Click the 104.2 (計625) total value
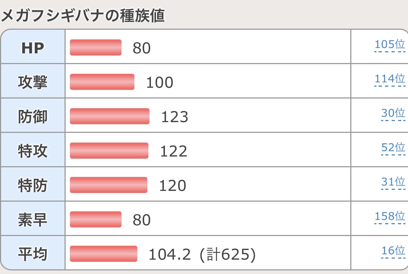Viewport: 408px width, 274px height. [x=202, y=254]
